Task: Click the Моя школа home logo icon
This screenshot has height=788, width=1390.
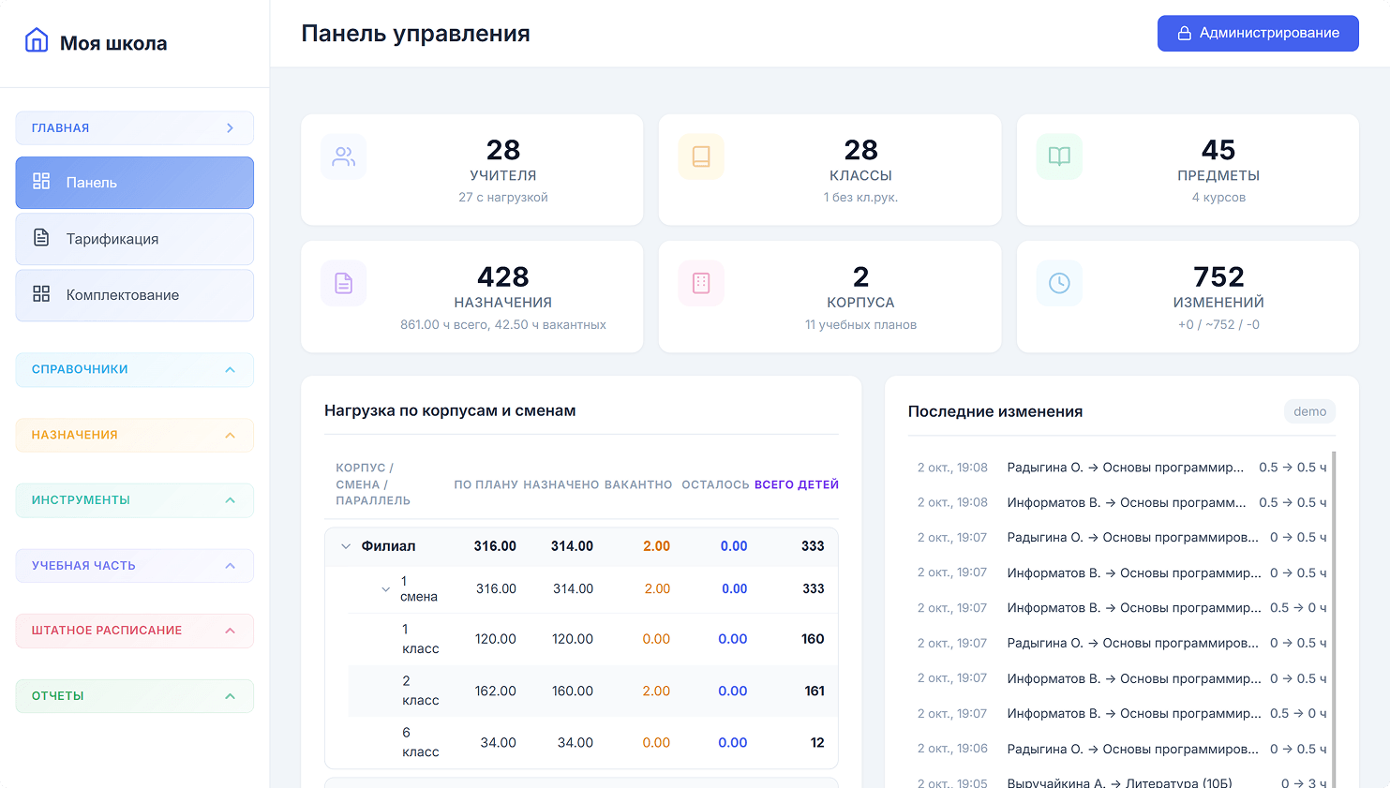Action: (37, 40)
